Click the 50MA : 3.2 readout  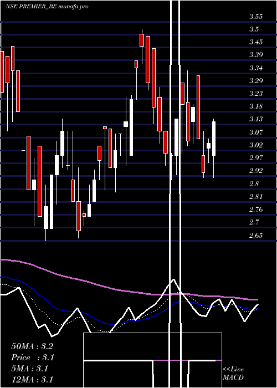32,346
